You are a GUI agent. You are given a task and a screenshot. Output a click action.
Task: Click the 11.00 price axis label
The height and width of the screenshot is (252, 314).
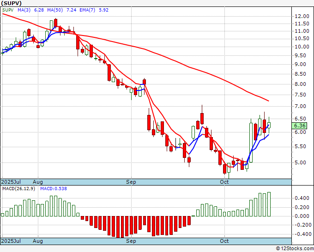coord(302,31)
